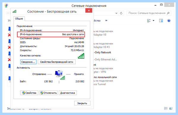The width and height of the screenshot is (178, 115).
Task: Refresh the Сетевые подключения window
Action: click(121, 13)
